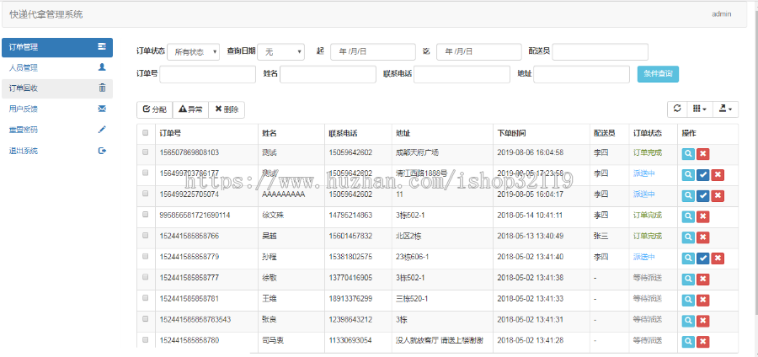This screenshot has width=758, height=357.
Task: Click the 条件查询 search button
Action: coord(658,74)
